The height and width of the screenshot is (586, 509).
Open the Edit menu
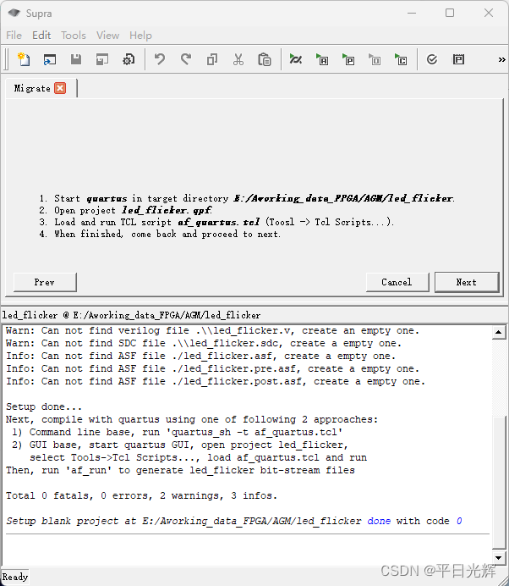41,36
